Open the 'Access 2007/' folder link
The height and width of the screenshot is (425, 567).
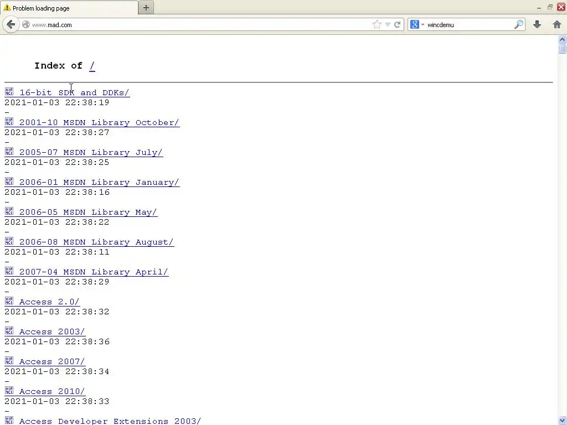point(52,361)
